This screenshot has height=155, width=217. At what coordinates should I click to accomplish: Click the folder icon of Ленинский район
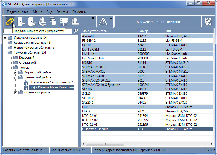tap(21, 77)
